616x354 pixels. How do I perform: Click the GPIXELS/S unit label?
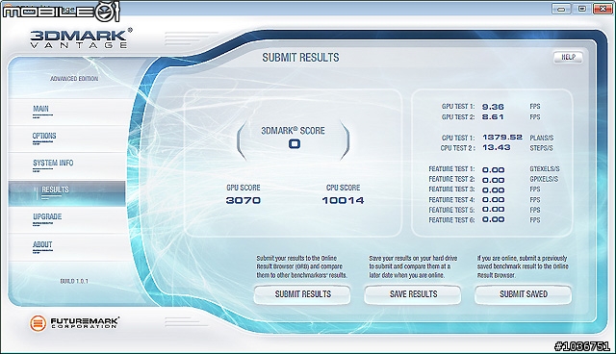544,179
